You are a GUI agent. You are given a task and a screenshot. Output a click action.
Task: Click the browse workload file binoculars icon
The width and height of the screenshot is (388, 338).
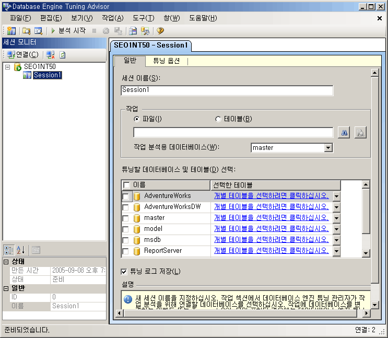click(344, 133)
